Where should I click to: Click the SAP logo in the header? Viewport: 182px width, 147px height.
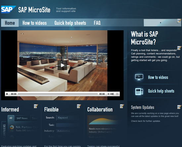point(8,9)
